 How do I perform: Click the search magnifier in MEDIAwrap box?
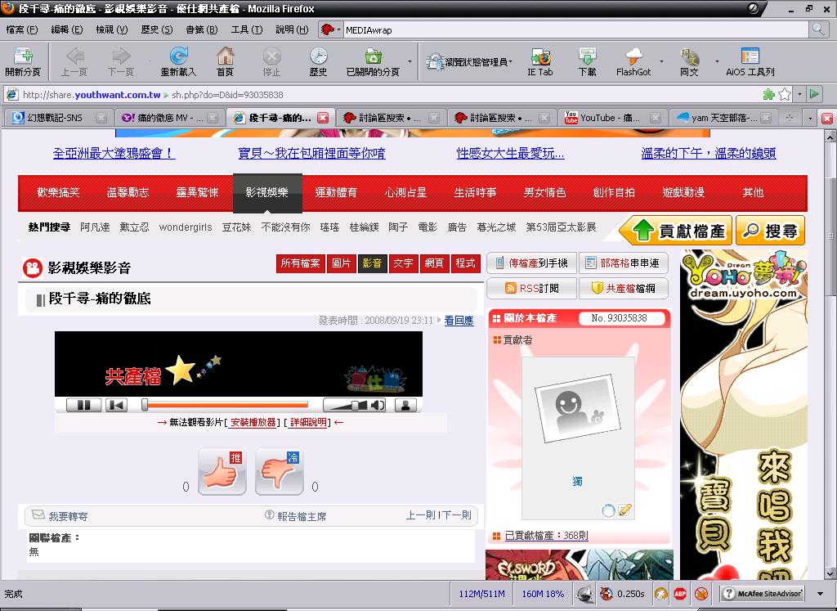click(817, 30)
